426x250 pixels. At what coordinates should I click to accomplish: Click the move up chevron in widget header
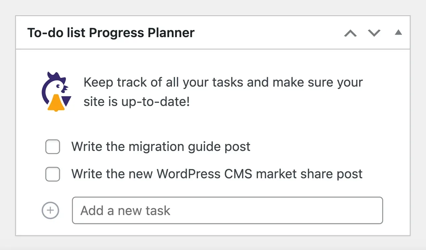(350, 33)
